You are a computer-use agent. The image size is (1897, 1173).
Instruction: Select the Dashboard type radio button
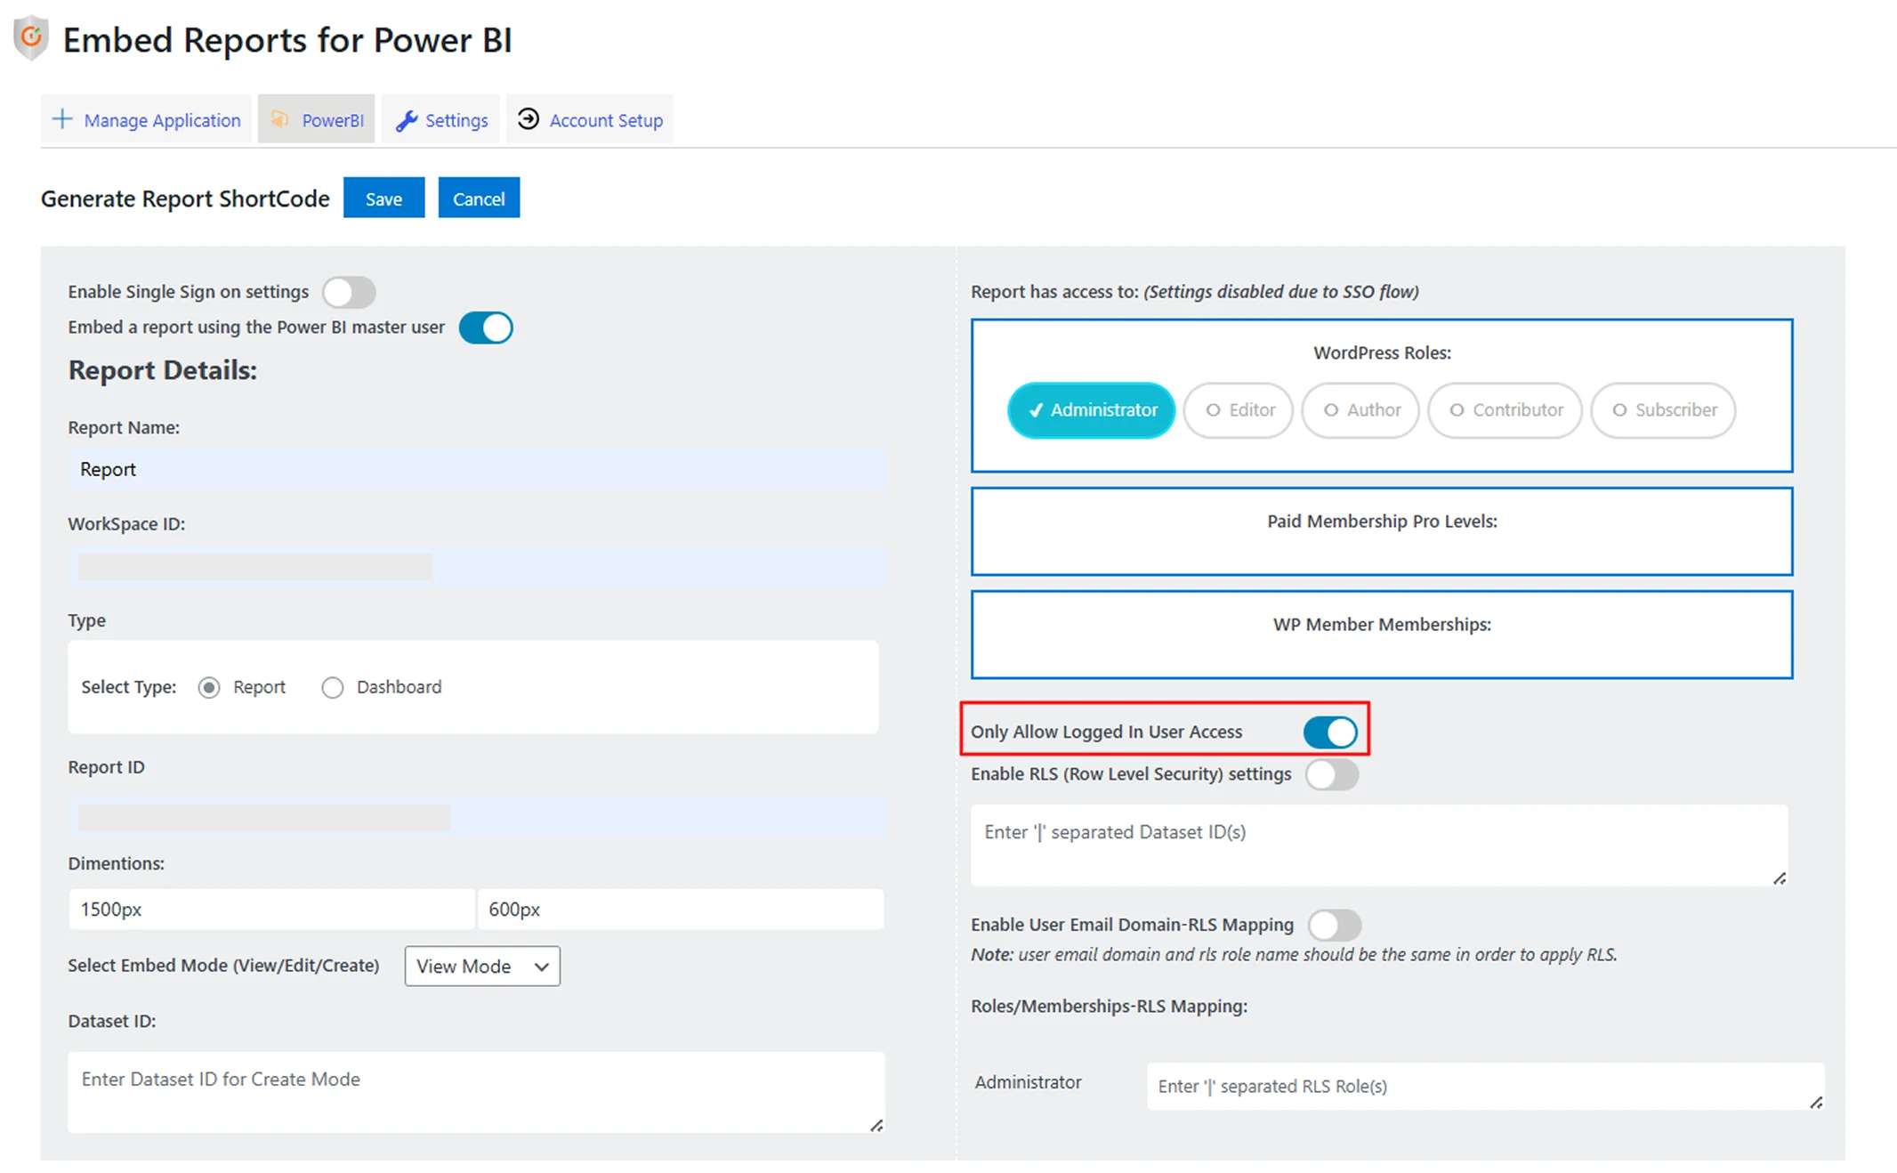pyautogui.click(x=332, y=688)
